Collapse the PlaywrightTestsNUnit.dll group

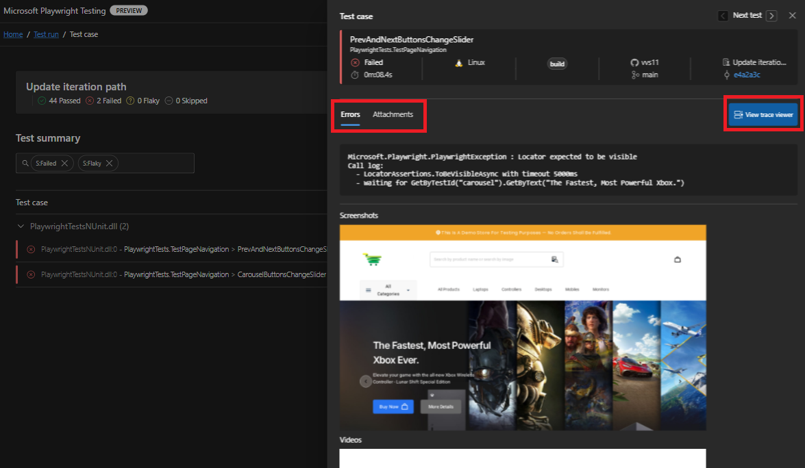pyautogui.click(x=21, y=226)
